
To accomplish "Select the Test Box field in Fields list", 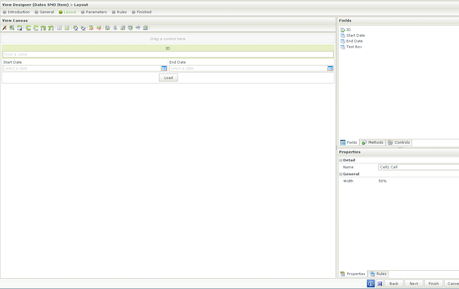I will [351, 47].
